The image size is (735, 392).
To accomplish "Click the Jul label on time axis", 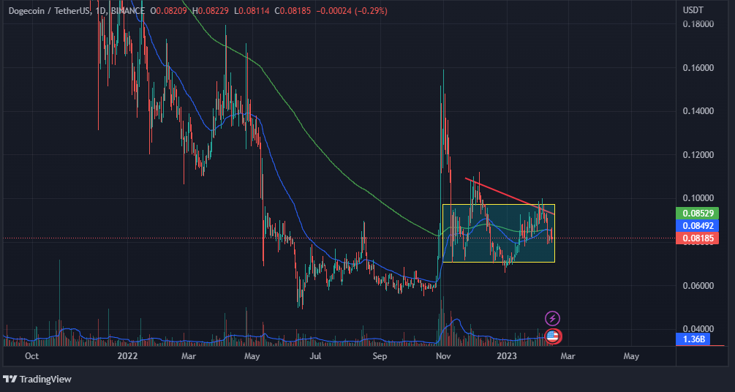I will coord(316,356).
